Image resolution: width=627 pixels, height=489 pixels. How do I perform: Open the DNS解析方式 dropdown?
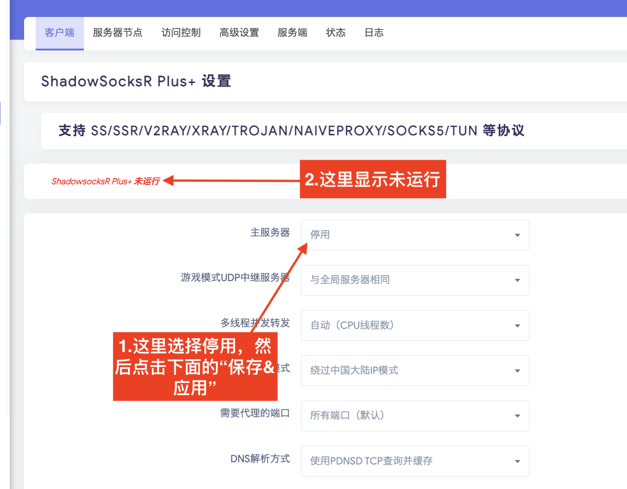415,461
